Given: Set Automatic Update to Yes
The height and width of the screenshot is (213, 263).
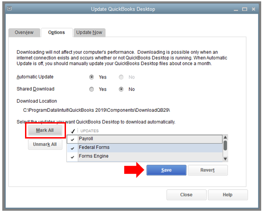Looking at the screenshot, I should pyautogui.click(x=91, y=77).
